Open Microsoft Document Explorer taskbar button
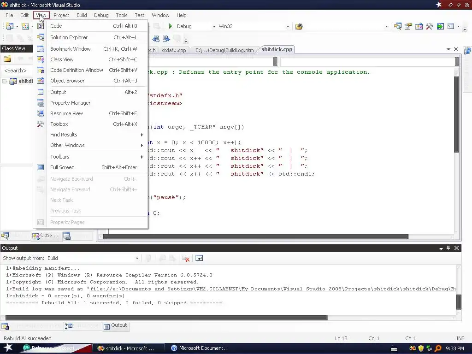 [200, 348]
